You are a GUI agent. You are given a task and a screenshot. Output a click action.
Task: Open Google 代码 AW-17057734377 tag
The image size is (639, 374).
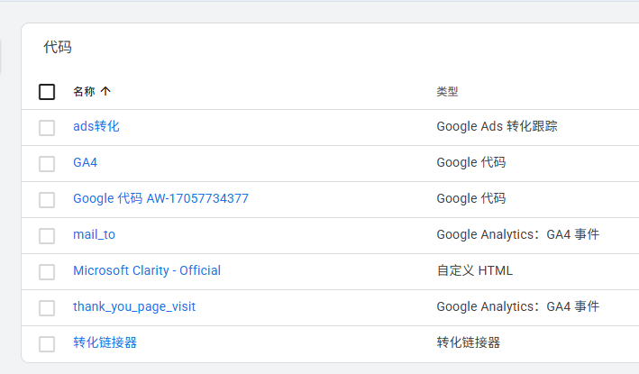point(160,198)
